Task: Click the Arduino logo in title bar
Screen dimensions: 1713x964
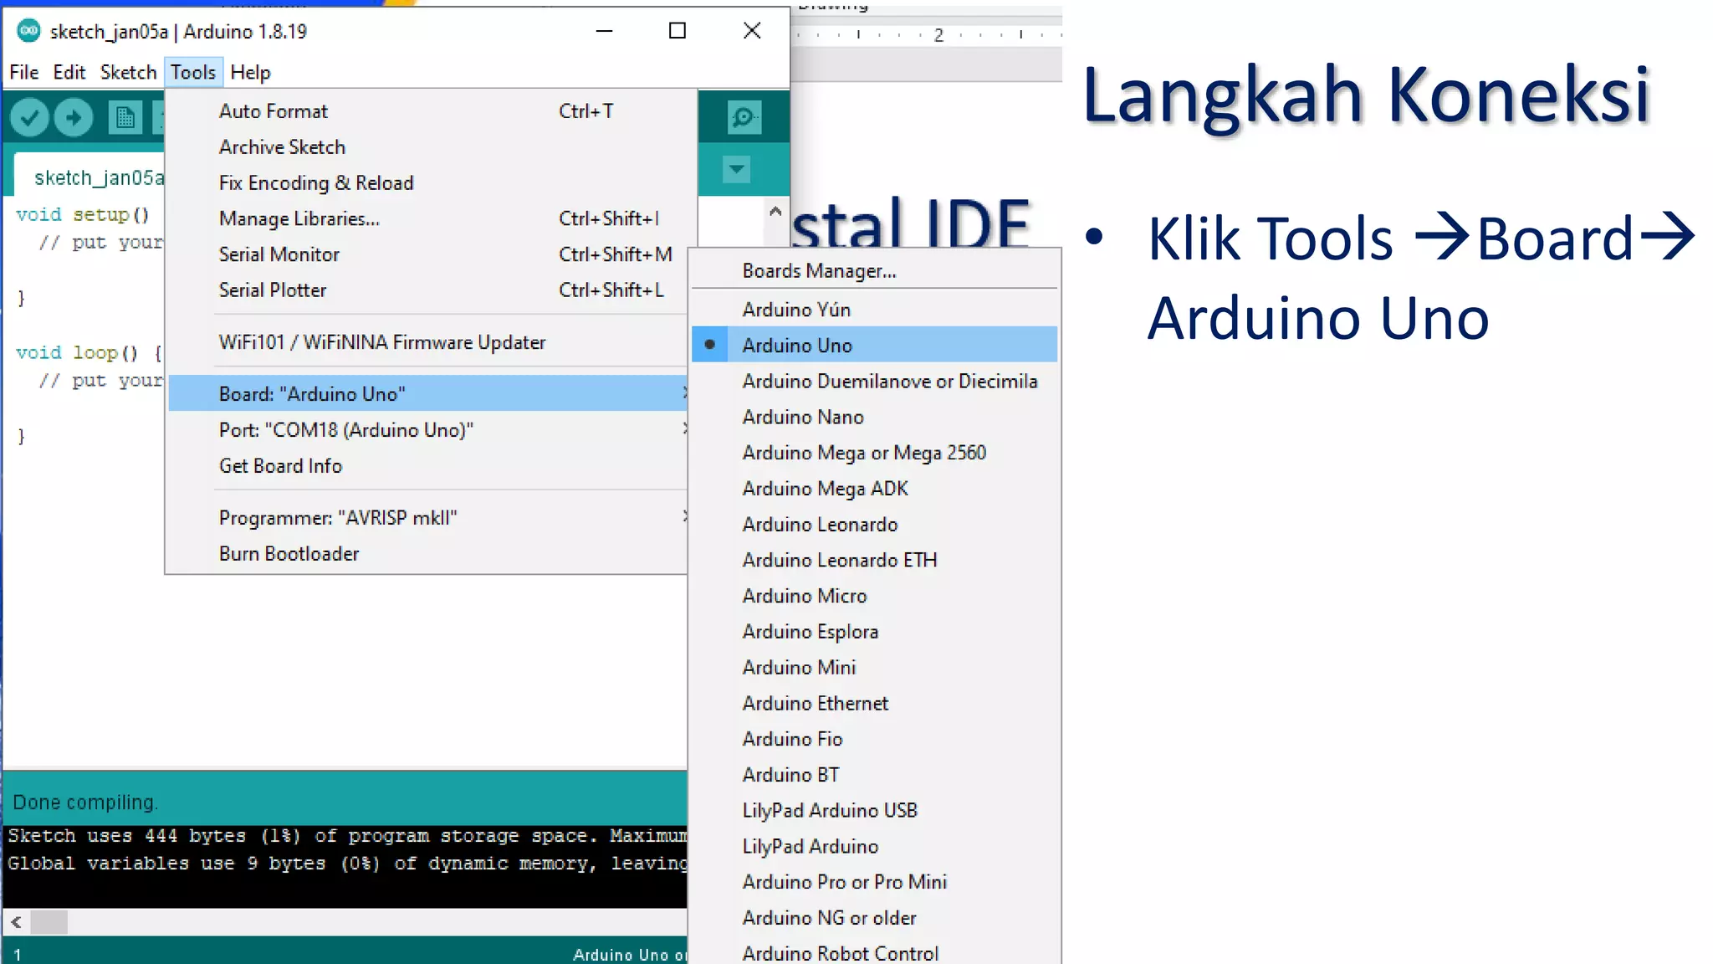Action: click(x=28, y=31)
